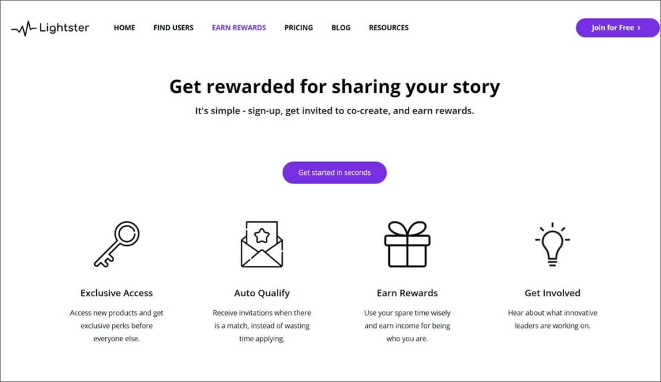Open the PRICING page
Screen dimensions: 661x382
click(x=298, y=28)
